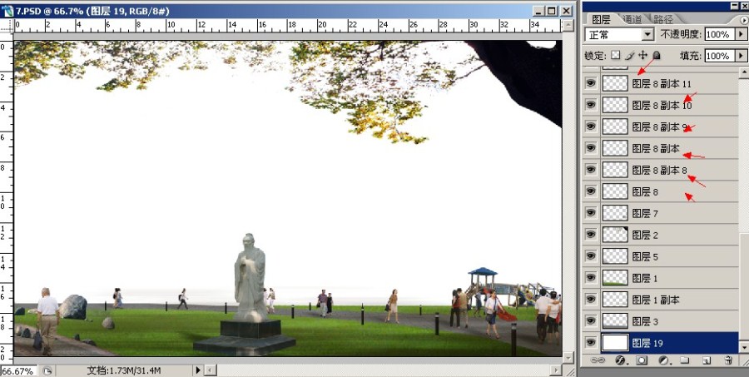Screen dimensions: 749x377
Task: Click the 7.PSD document title icon
Action: (x=7, y=11)
